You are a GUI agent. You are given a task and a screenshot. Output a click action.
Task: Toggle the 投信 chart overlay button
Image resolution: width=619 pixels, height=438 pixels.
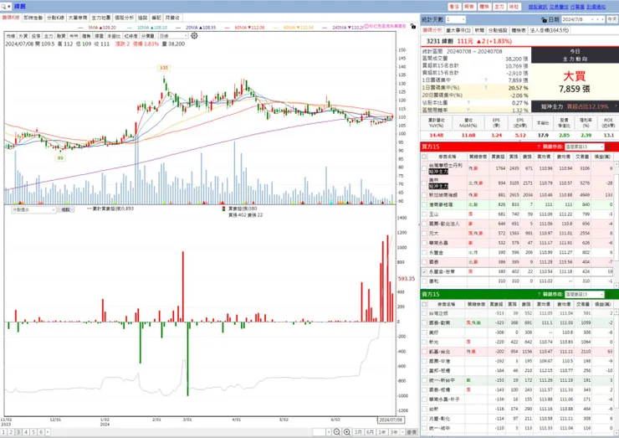36,36
